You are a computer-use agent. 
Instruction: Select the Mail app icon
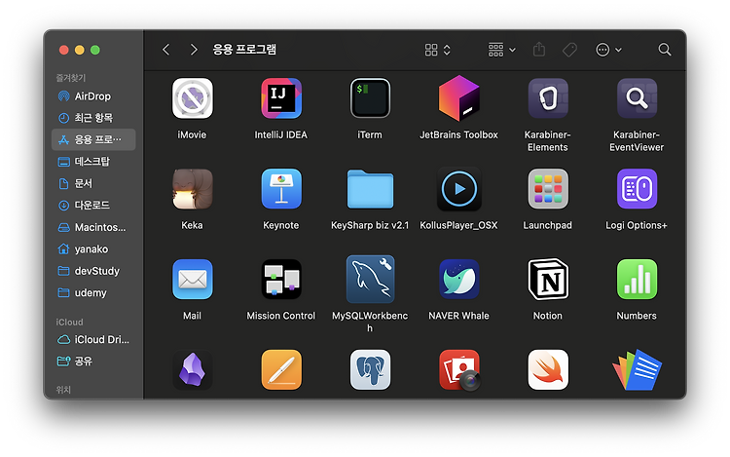pos(193,279)
